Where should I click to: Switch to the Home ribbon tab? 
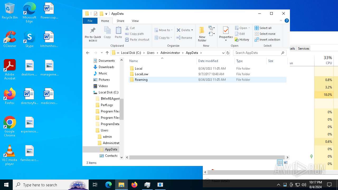point(105,21)
